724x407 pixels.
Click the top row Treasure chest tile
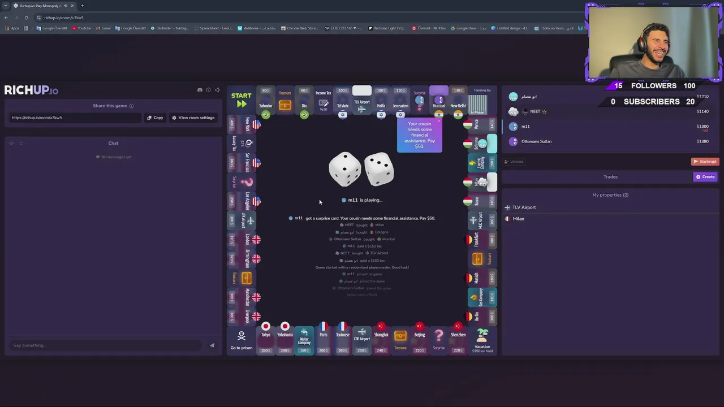click(x=285, y=101)
